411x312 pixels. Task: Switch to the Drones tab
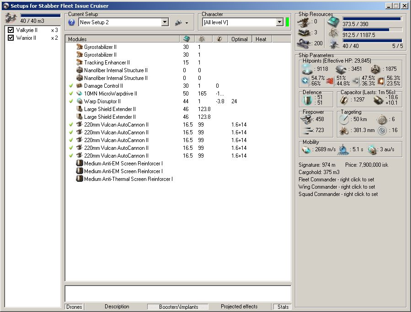pos(74,307)
